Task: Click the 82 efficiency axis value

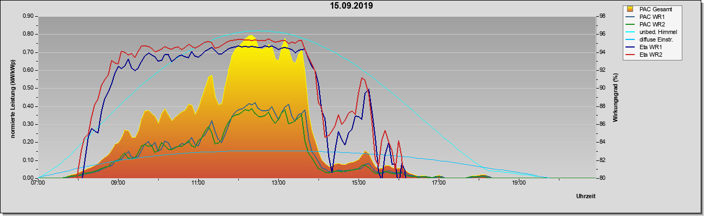Action: 602,160
